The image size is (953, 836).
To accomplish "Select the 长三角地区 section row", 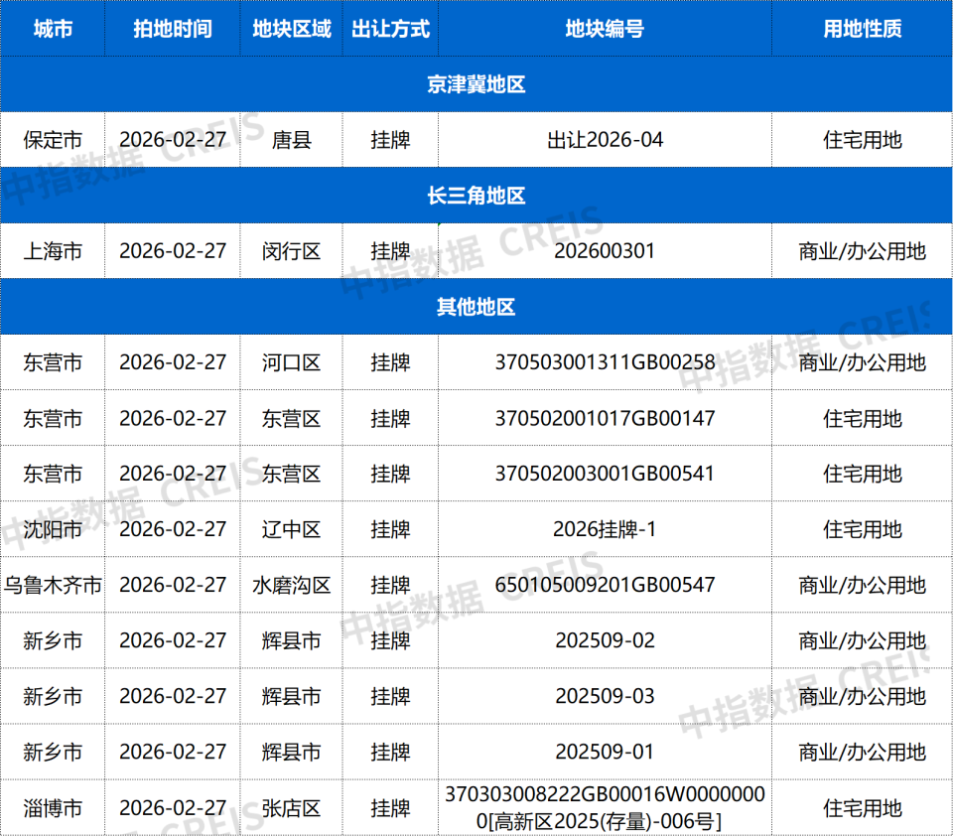I will pyautogui.click(x=476, y=196).
